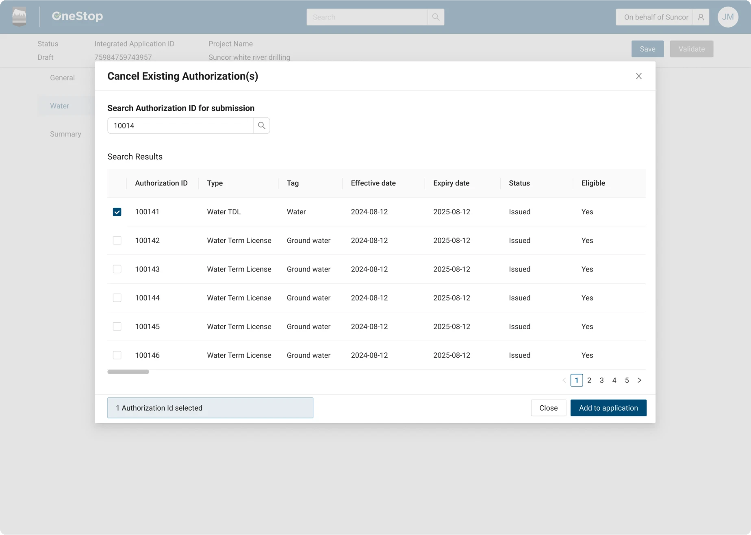The image size is (751, 535).
Task: Open the Water section tab
Action: (x=59, y=106)
